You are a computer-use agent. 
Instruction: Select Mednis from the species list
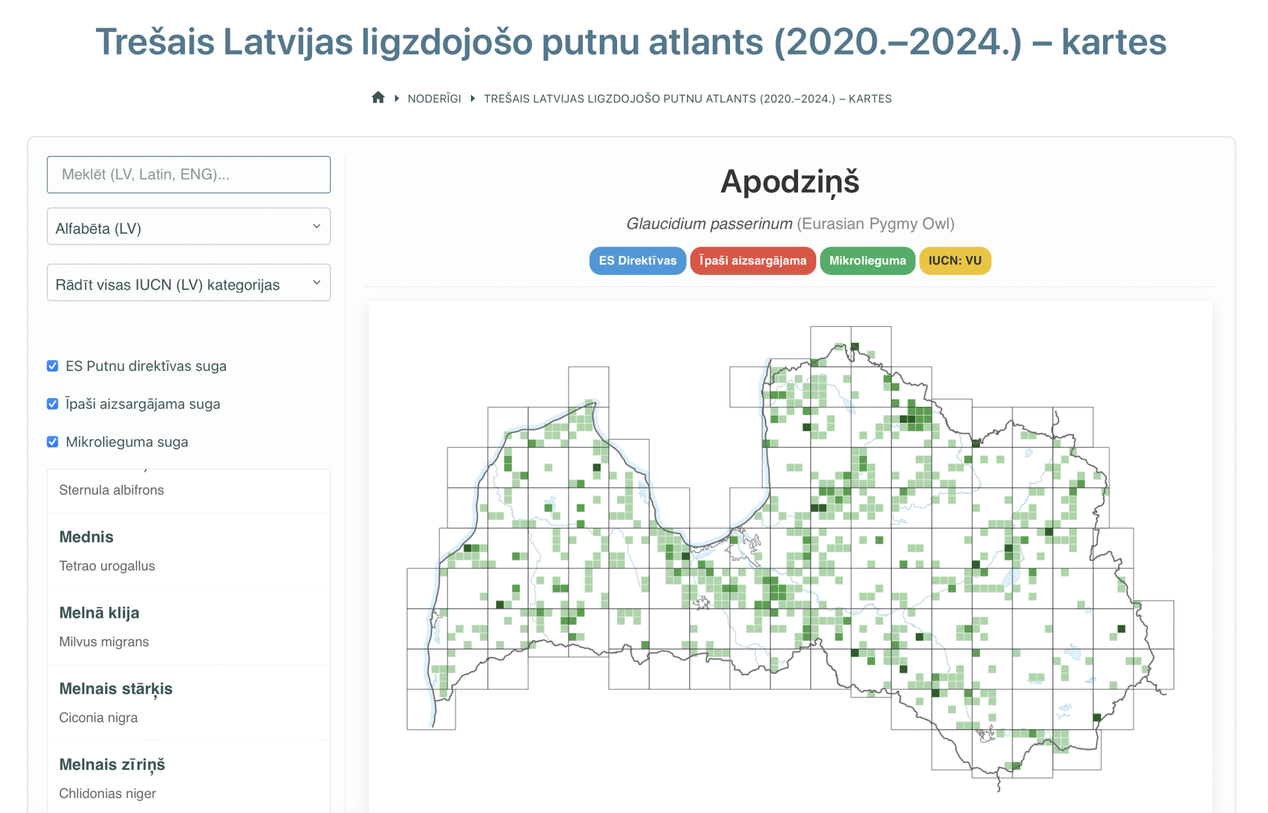point(86,537)
